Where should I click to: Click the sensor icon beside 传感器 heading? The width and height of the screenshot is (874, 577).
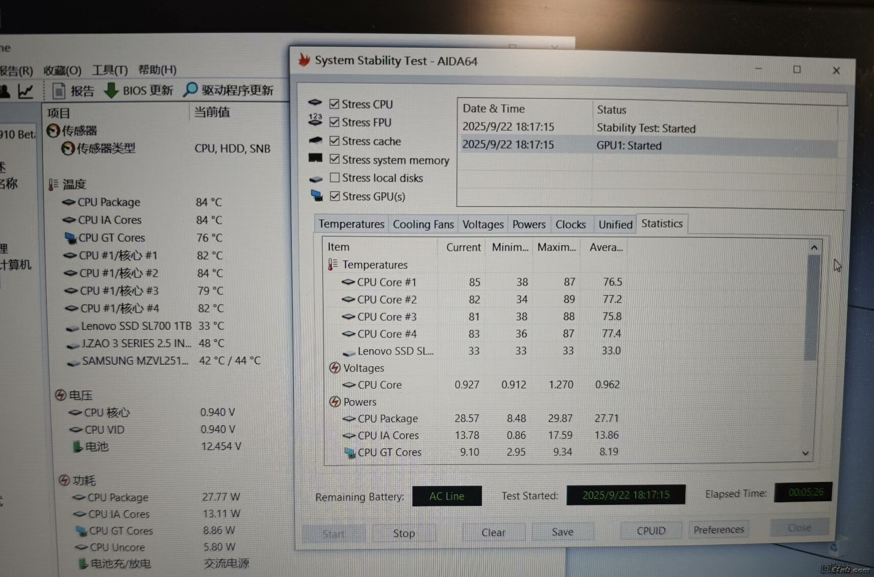(x=53, y=131)
